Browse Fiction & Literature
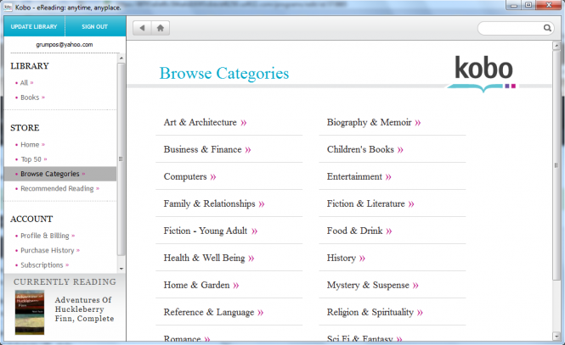 [370, 203]
